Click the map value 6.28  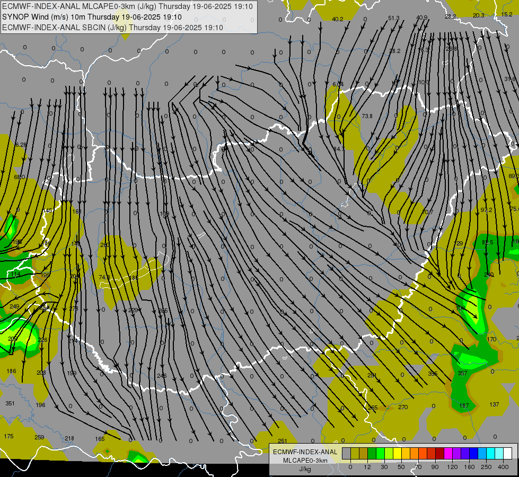(x=21, y=145)
